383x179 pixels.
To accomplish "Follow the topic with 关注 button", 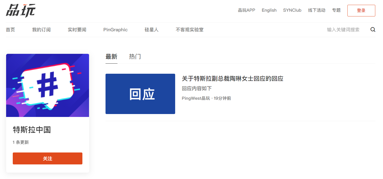I will 48,158.
